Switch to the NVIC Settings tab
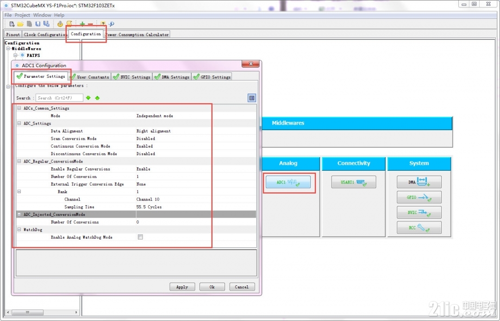Image resolution: width=500 pixels, height=321 pixels. (x=131, y=77)
